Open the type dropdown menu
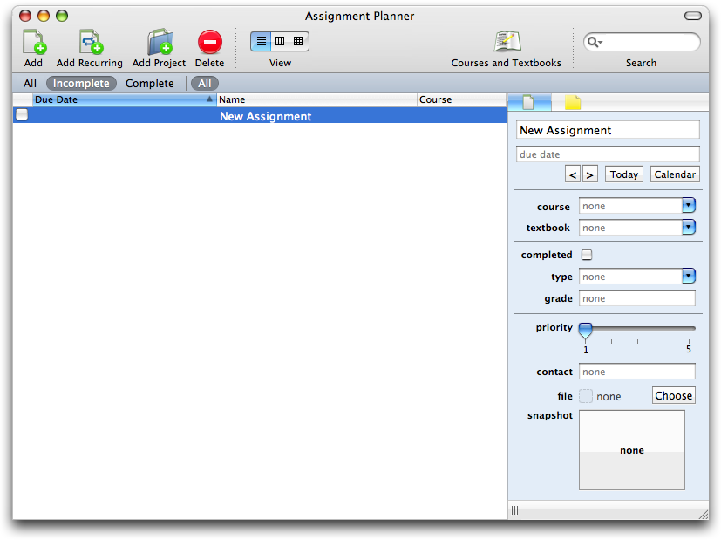Screen dimensions: 721x540 (688, 277)
